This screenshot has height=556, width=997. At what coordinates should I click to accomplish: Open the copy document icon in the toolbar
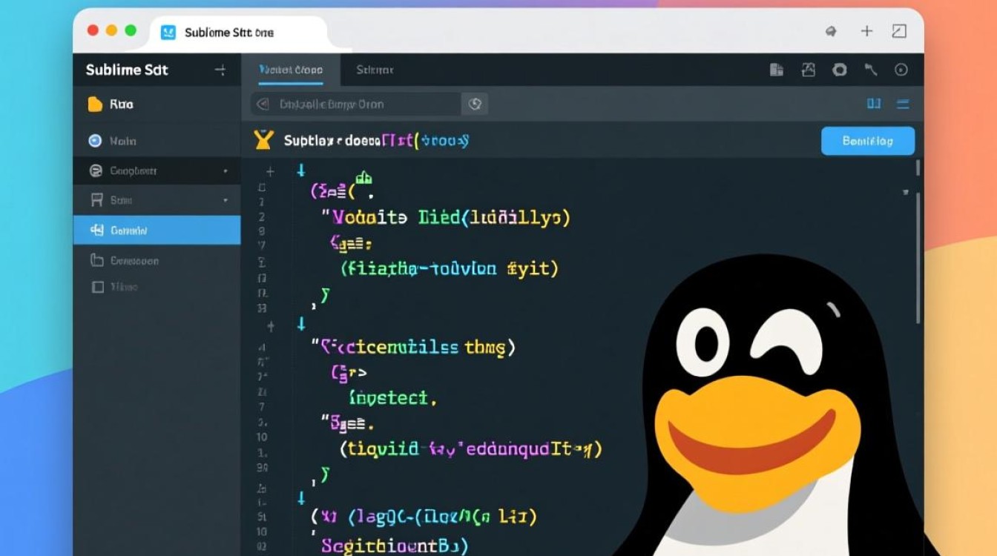point(777,69)
